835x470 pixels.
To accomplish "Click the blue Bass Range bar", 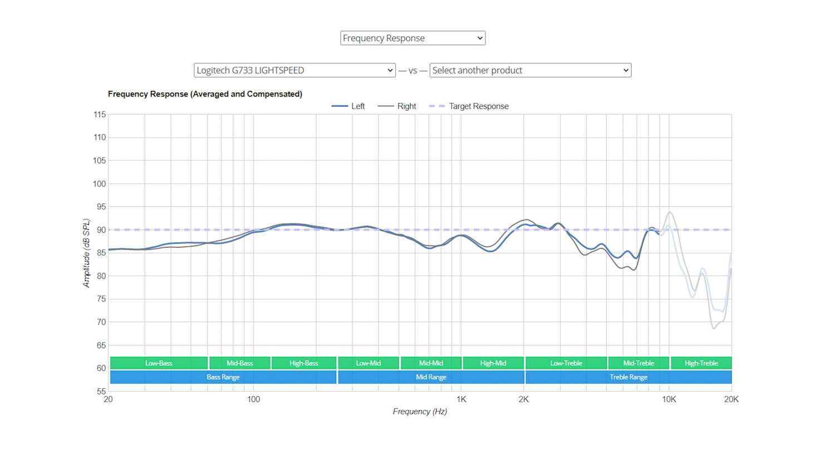I will click(223, 377).
